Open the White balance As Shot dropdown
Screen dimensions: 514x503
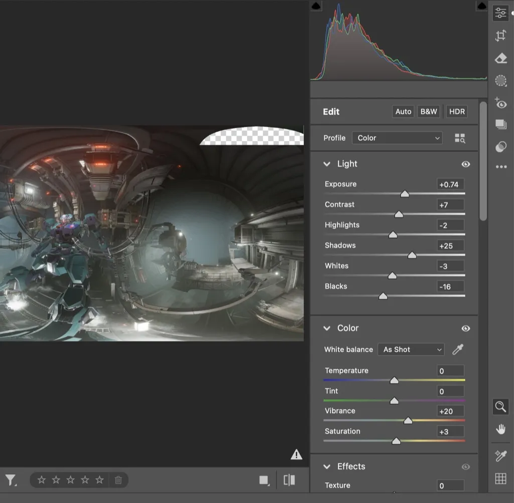pyautogui.click(x=411, y=349)
